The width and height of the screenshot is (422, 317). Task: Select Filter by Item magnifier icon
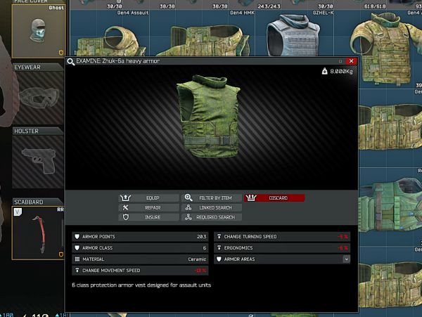tap(187, 198)
